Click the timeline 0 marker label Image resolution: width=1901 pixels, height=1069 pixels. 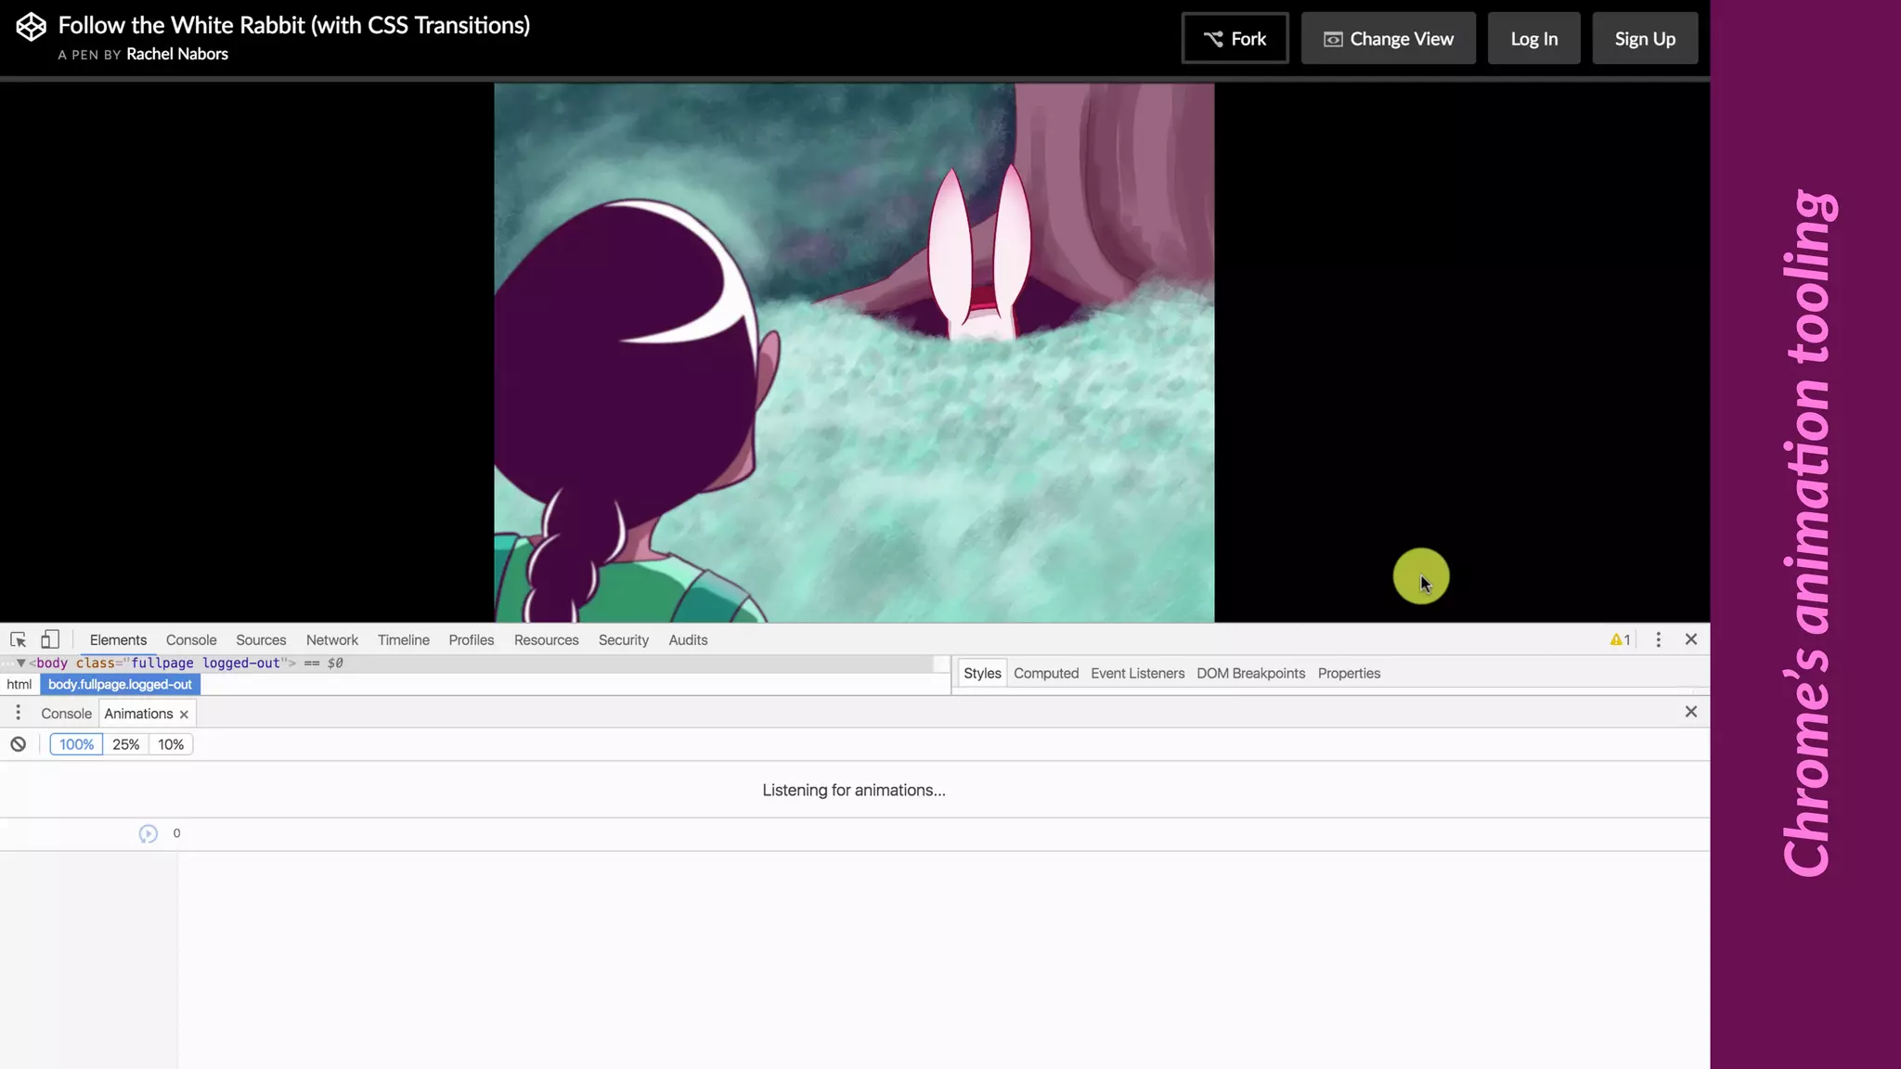coord(176,833)
